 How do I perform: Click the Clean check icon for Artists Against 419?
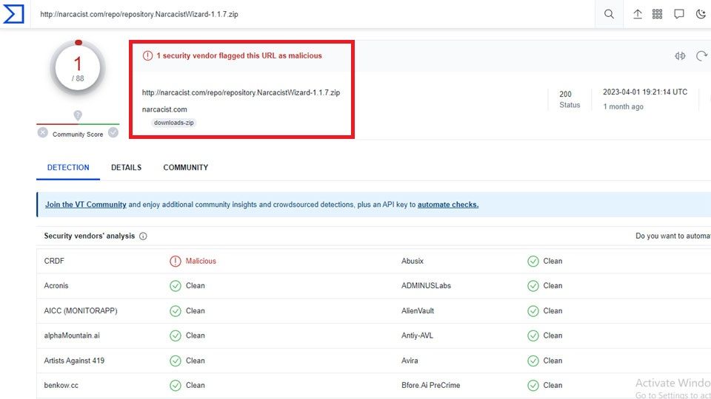point(175,361)
